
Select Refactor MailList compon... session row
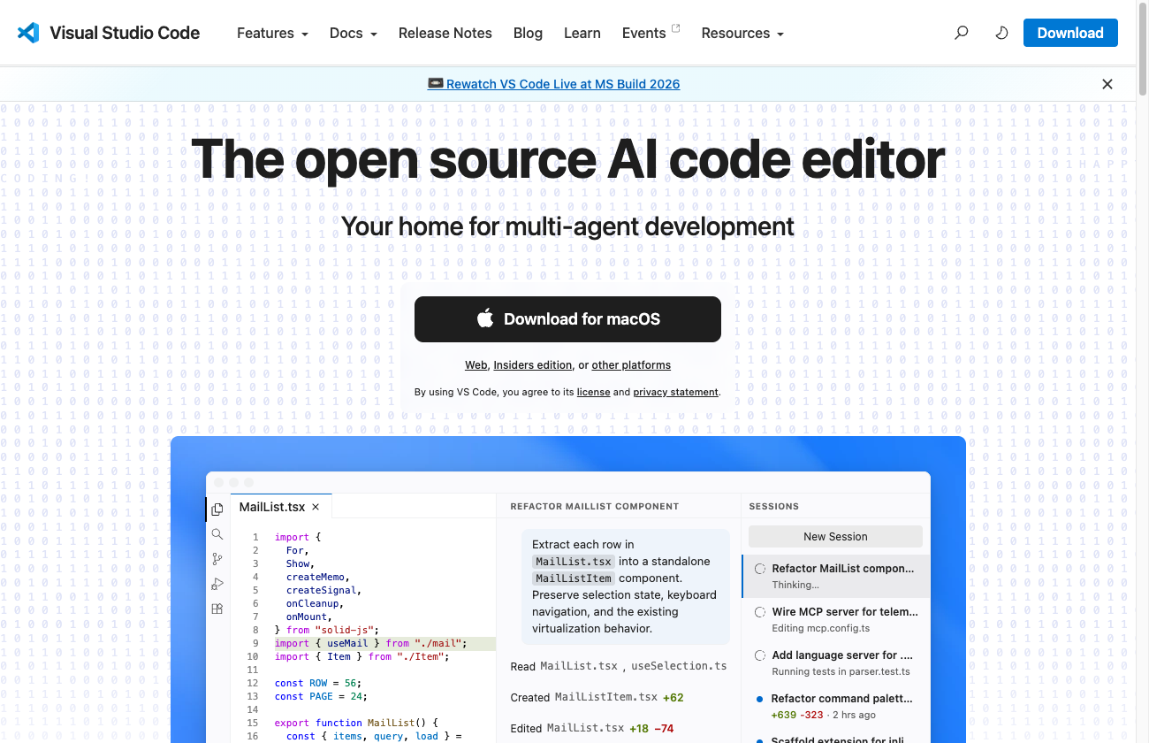[x=835, y=576]
